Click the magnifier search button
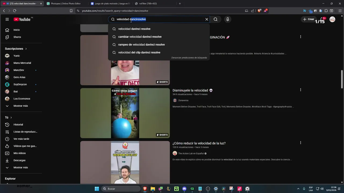The width and height of the screenshot is (344, 193). [216, 19]
